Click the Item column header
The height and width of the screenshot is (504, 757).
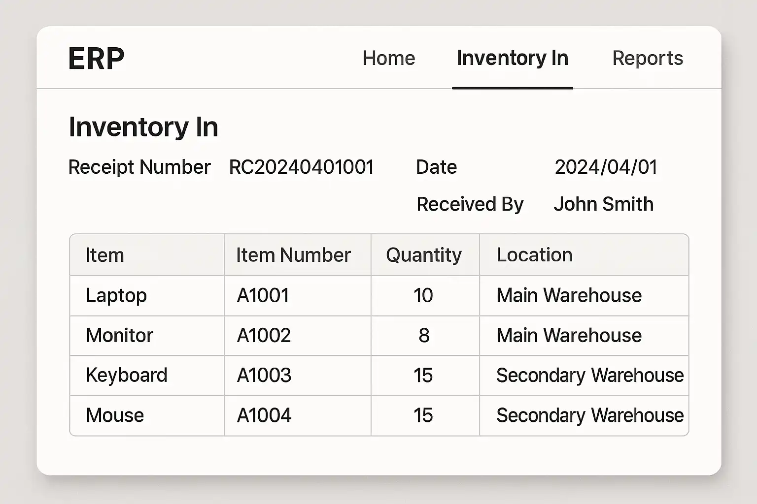coord(105,255)
